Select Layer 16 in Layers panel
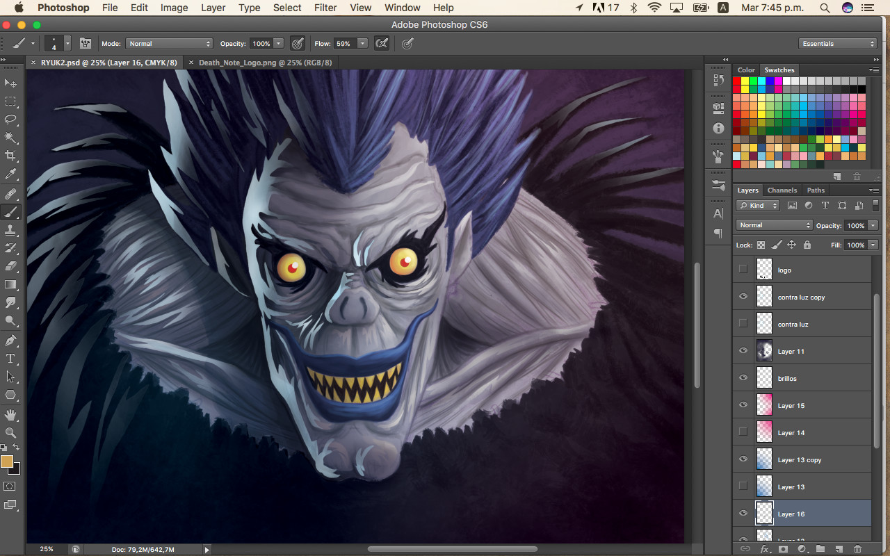This screenshot has width=890, height=556. [802, 514]
